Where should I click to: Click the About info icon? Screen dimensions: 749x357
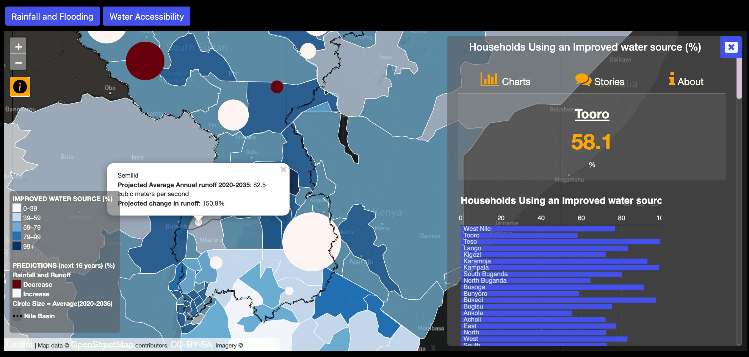tap(672, 79)
